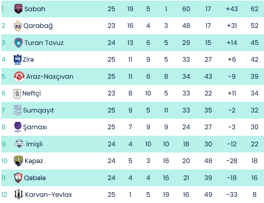Click the Zirə club crest
Image resolution: width=264 pixels, height=203 pixels.
pyautogui.click(x=18, y=60)
